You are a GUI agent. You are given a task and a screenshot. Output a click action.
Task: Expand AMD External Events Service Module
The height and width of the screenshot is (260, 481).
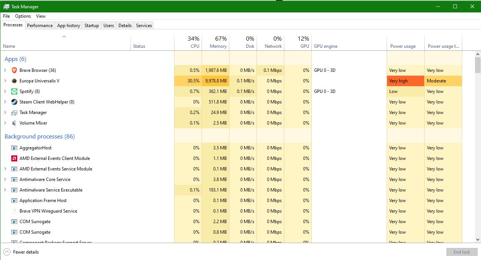click(5, 169)
